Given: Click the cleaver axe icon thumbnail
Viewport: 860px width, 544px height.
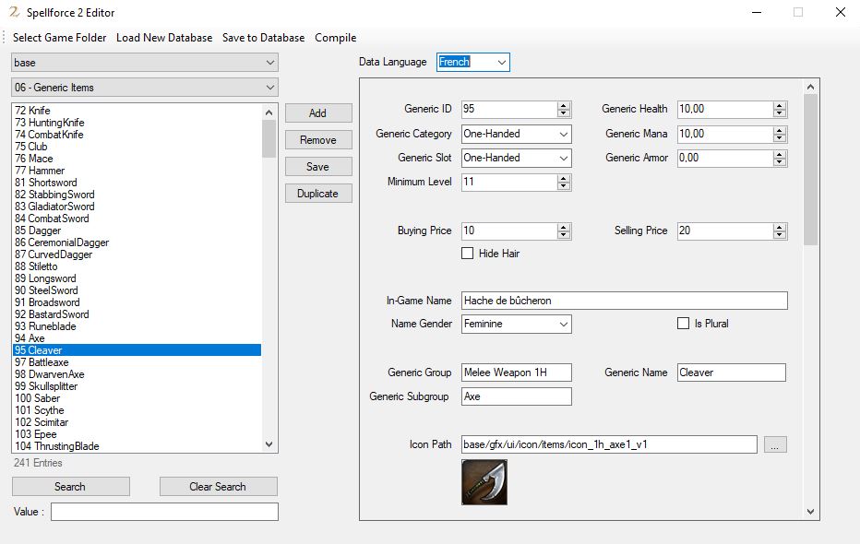Looking at the screenshot, I should [484, 482].
